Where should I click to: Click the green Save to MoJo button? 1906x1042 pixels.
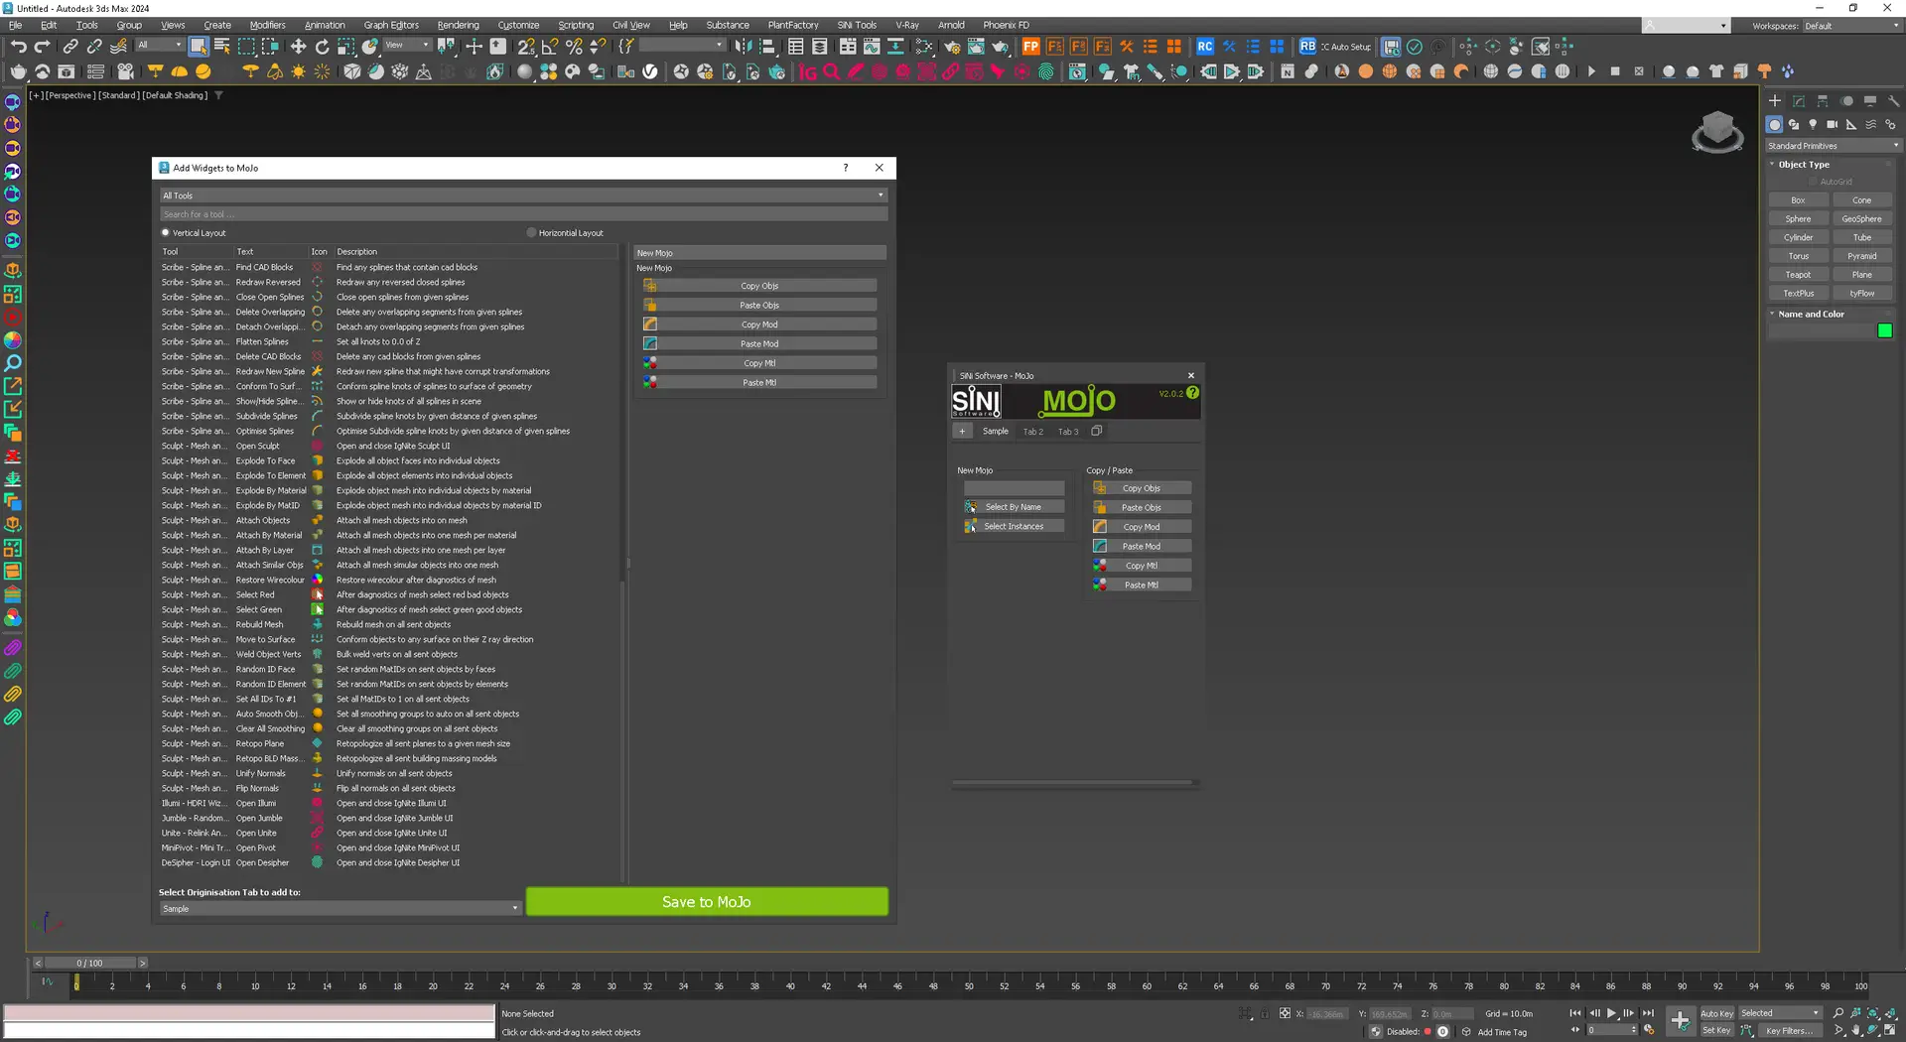(x=707, y=902)
